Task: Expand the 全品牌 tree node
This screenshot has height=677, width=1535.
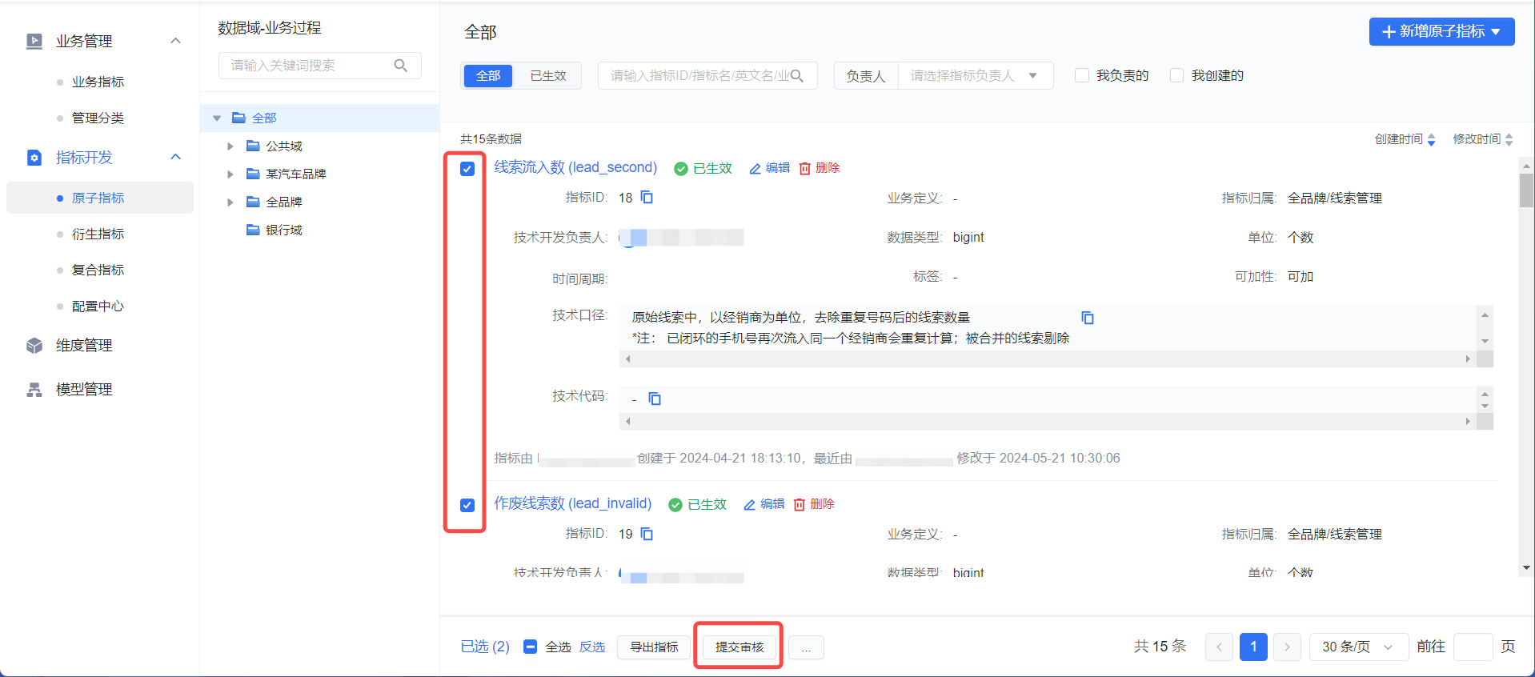Action: click(x=230, y=202)
